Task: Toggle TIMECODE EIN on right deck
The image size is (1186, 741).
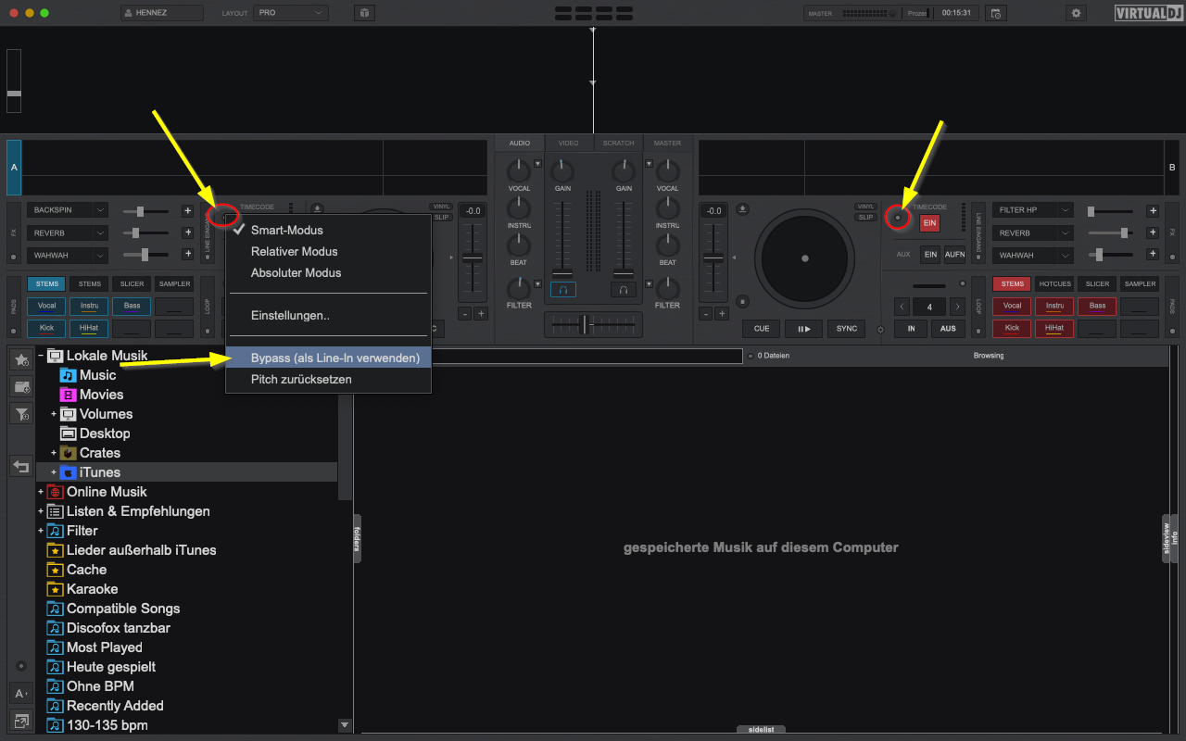Action: (929, 223)
